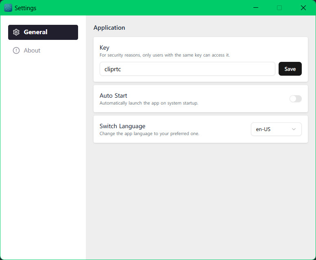Click the Application heading text

coord(109,28)
